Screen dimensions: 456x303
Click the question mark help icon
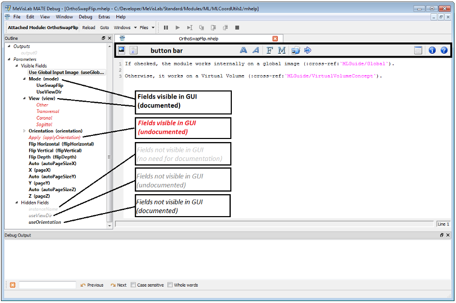[x=444, y=50]
